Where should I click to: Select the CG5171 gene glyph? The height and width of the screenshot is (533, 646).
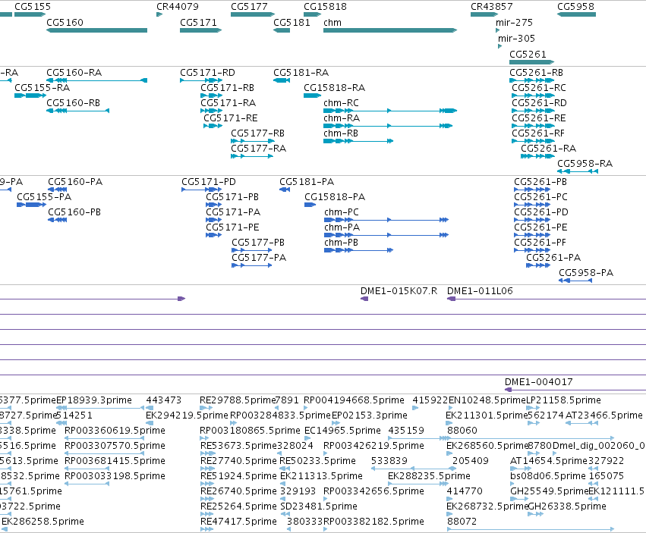(x=201, y=30)
